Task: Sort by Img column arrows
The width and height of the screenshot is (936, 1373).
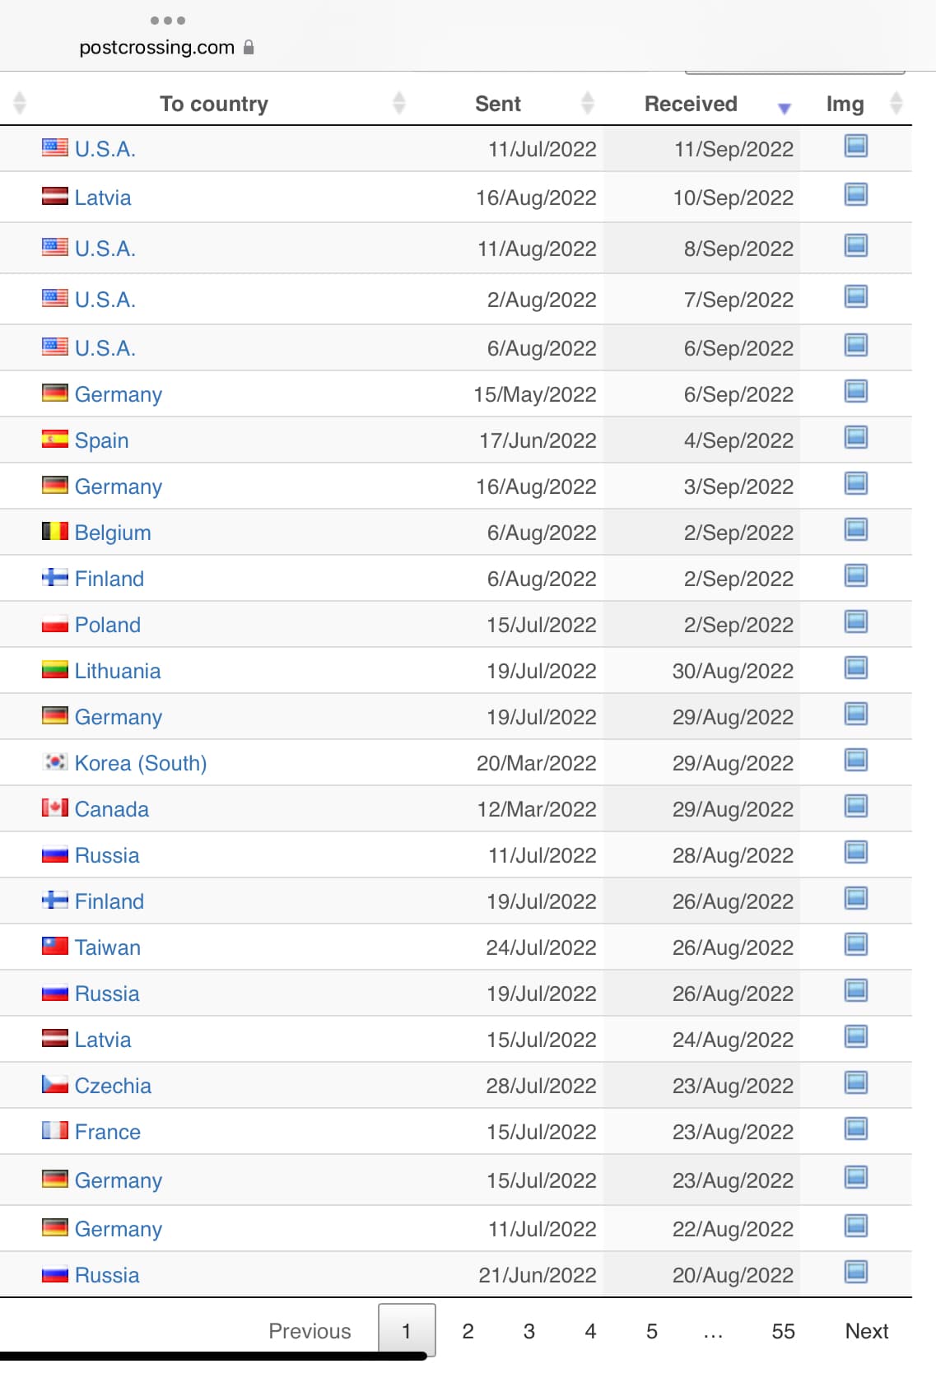Action: tap(896, 104)
